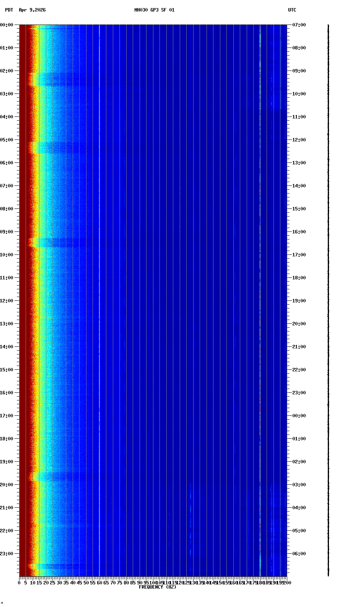Select 03:00 on the PDT time axis
The image size is (345, 607).
click(7, 94)
